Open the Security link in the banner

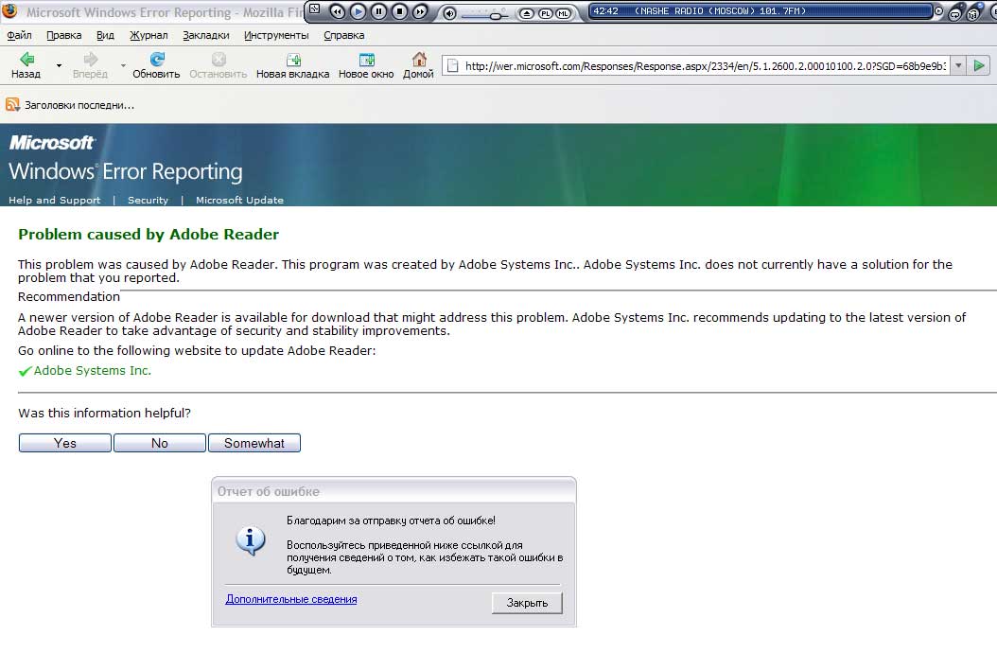149,200
